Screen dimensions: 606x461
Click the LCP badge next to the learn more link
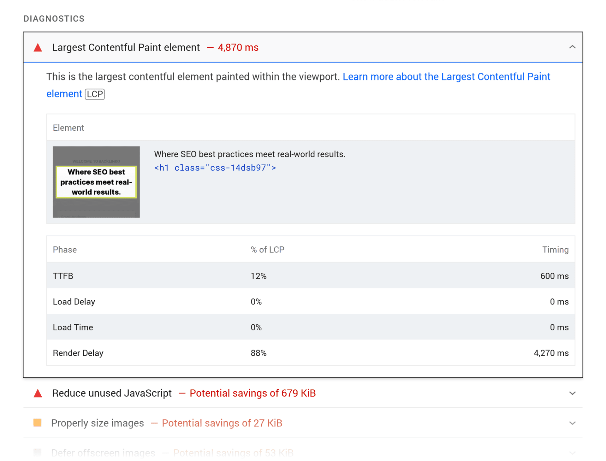(94, 94)
